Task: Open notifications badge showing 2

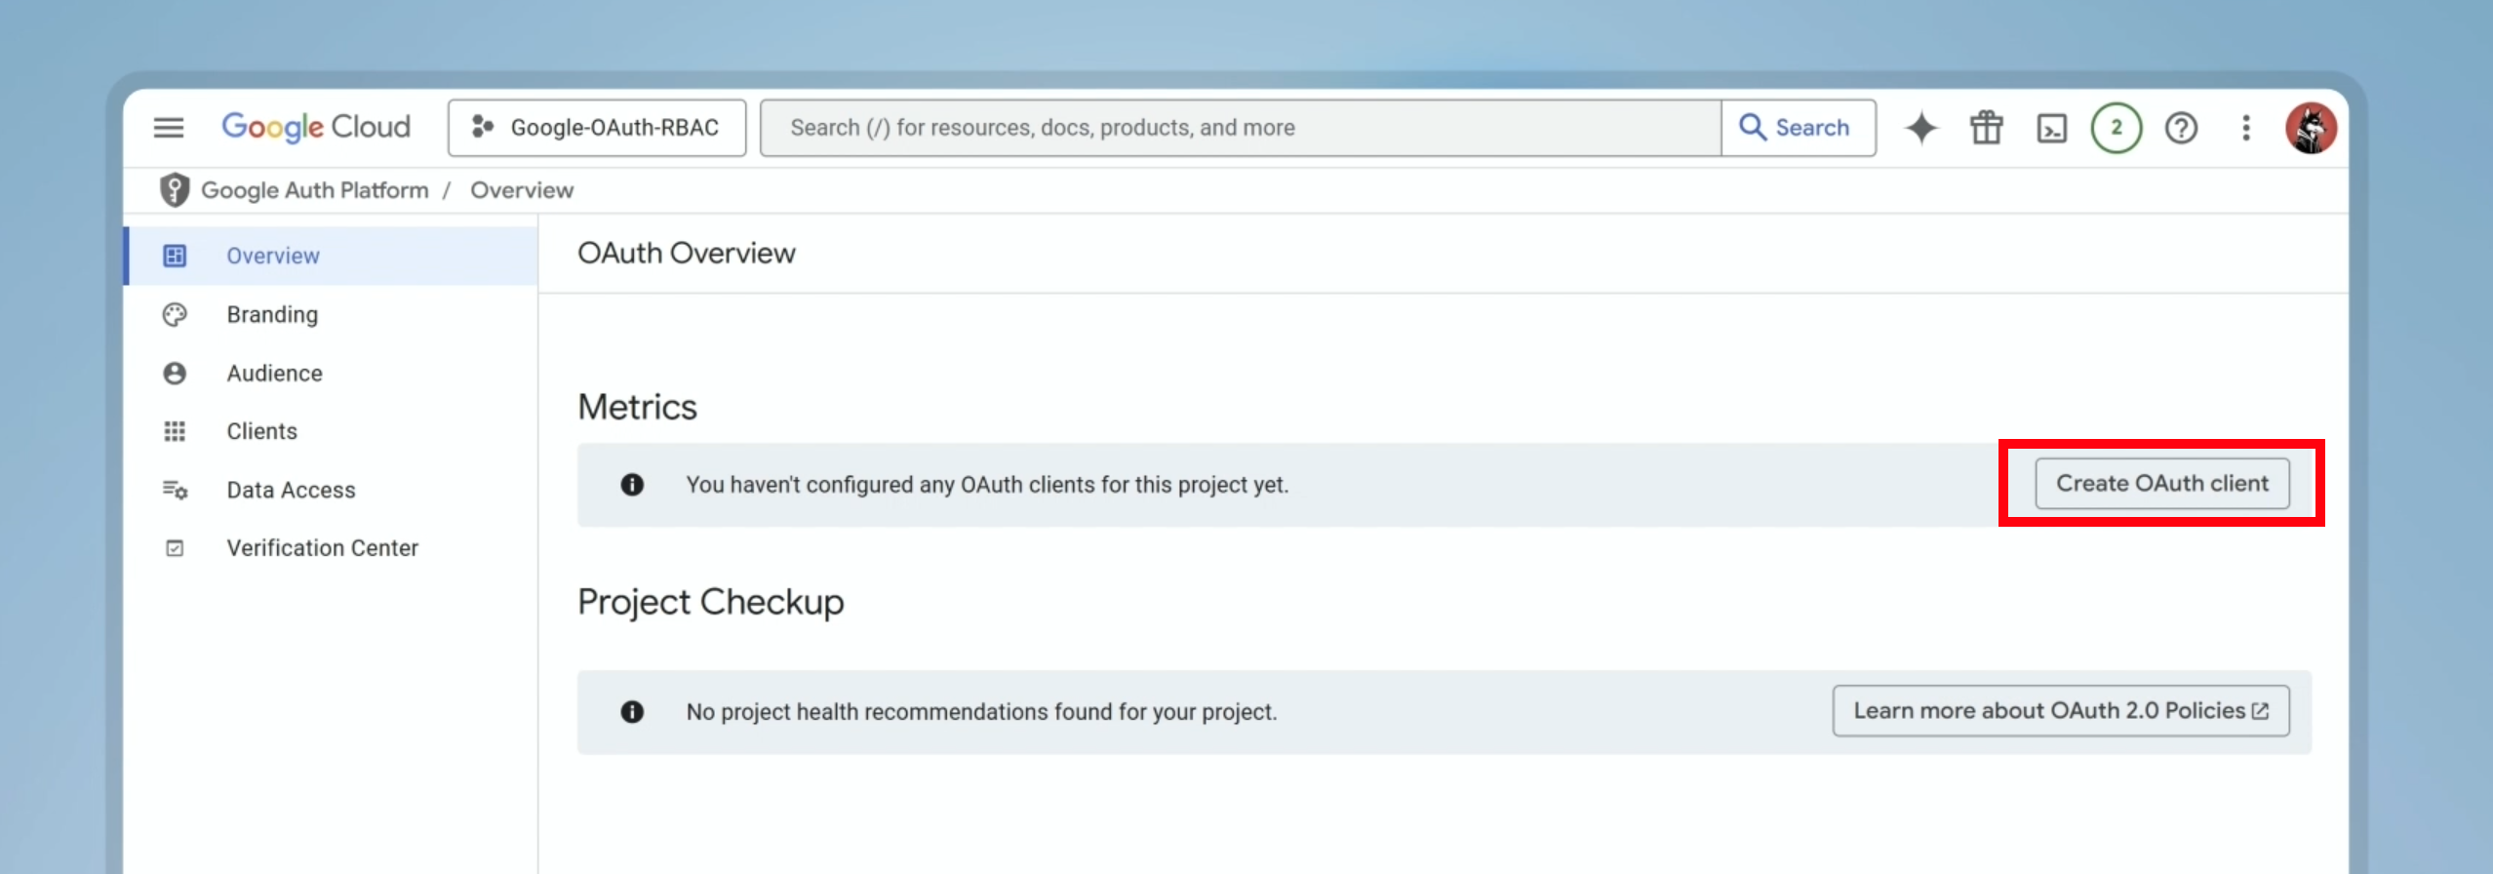Action: pos(2117,128)
